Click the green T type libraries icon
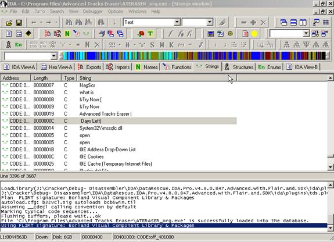Viewport: 334px width, 242px height. click(x=150, y=34)
